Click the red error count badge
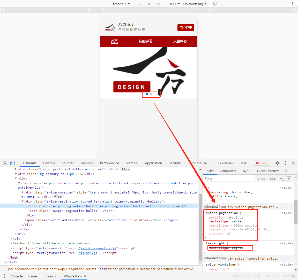Image resolution: width=298 pixels, height=280 pixels. (x=259, y=163)
